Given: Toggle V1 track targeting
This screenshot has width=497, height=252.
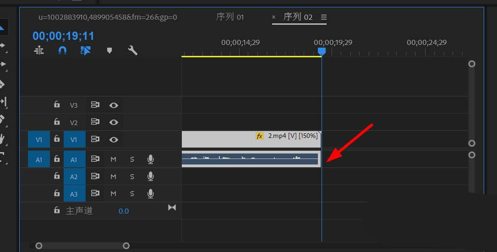Looking at the screenshot, I should pyautogui.click(x=75, y=139).
